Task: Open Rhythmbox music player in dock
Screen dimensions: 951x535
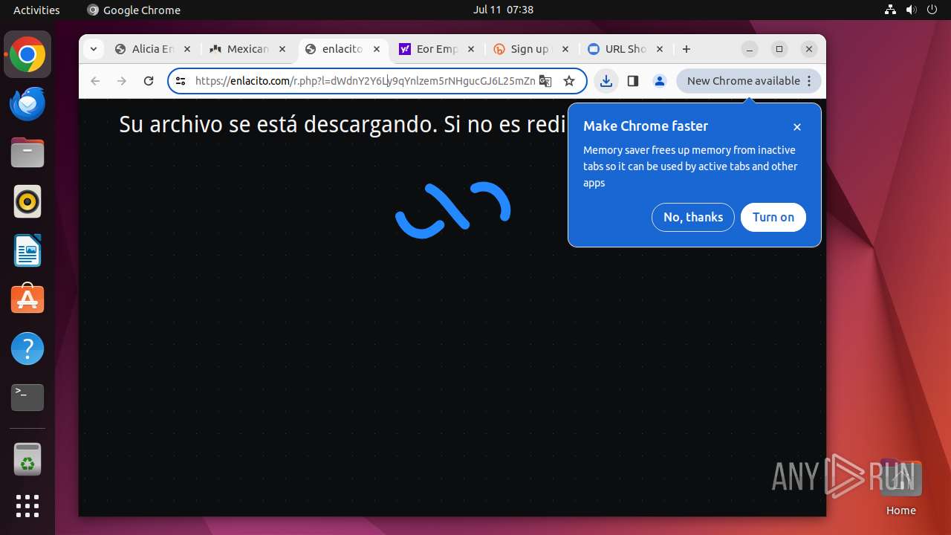Action: pyautogui.click(x=27, y=202)
